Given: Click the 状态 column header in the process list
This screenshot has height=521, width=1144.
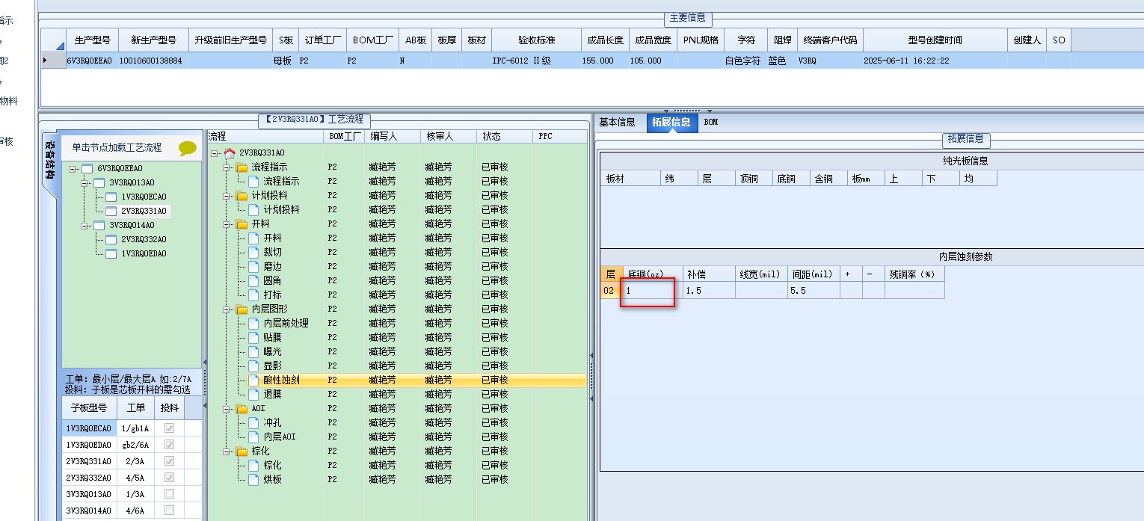Looking at the screenshot, I should click(506, 137).
